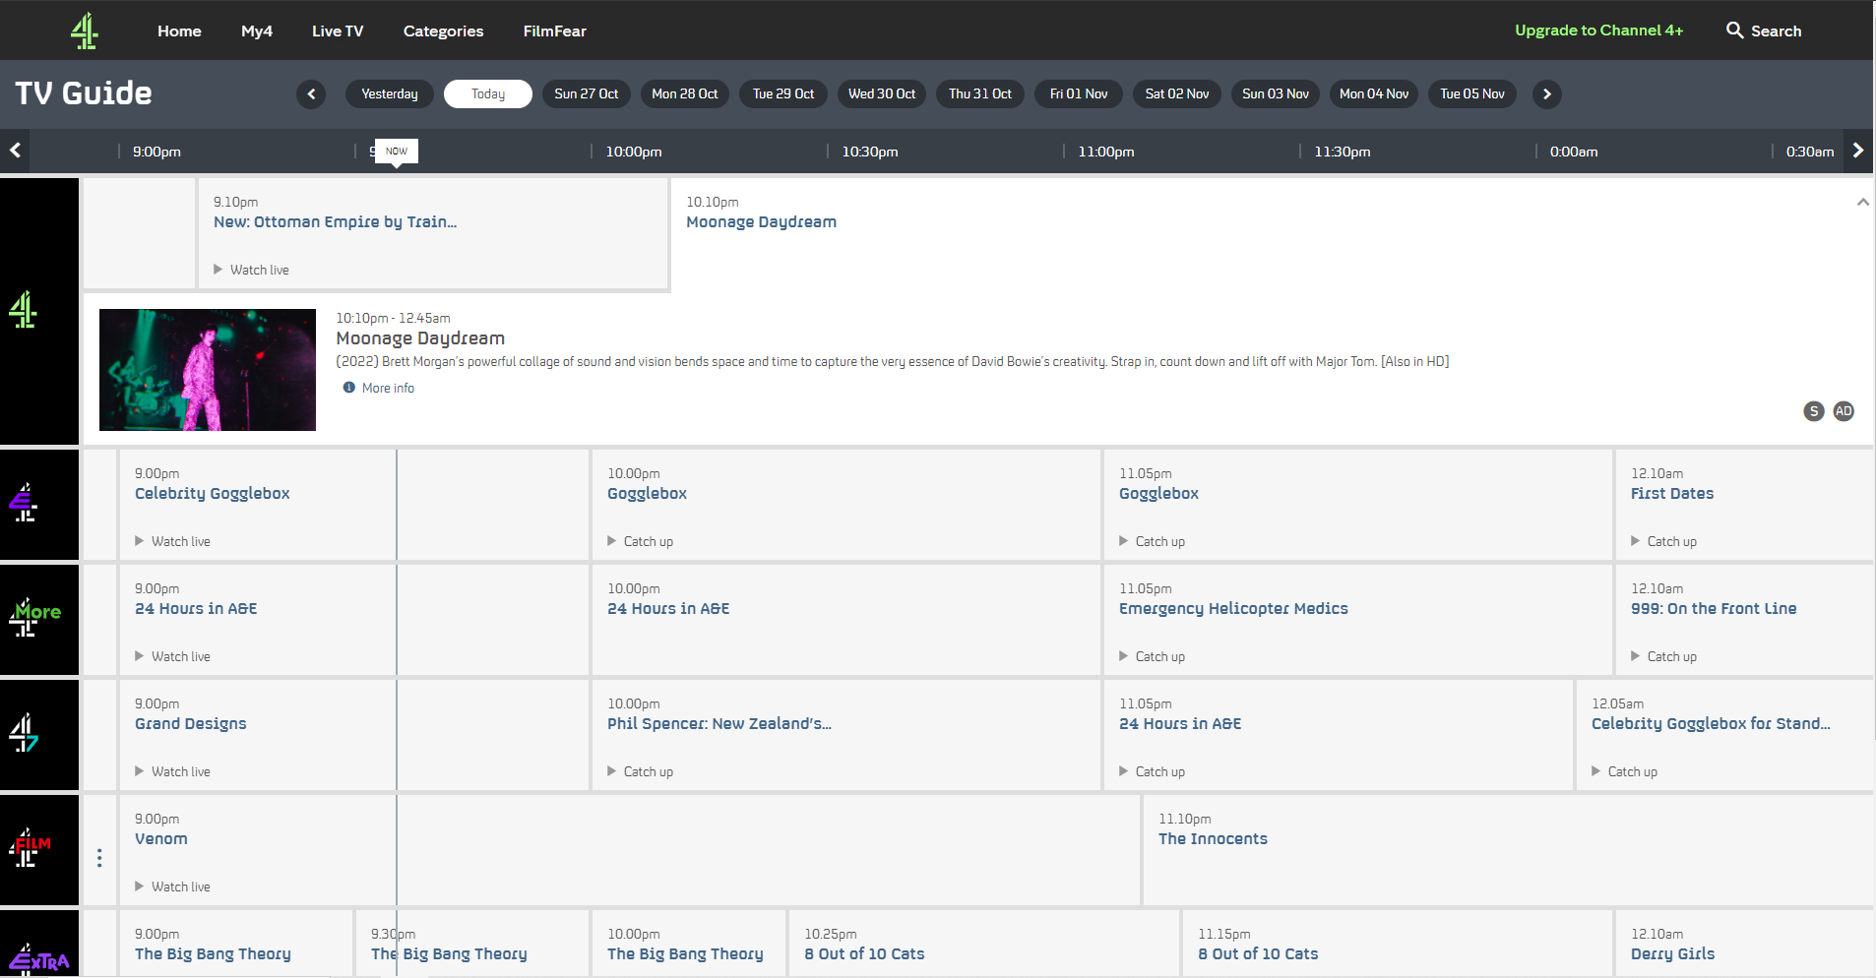Open the three-dot menu beside Venom
This screenshot has width=1876, height=978.
(99, 858)
